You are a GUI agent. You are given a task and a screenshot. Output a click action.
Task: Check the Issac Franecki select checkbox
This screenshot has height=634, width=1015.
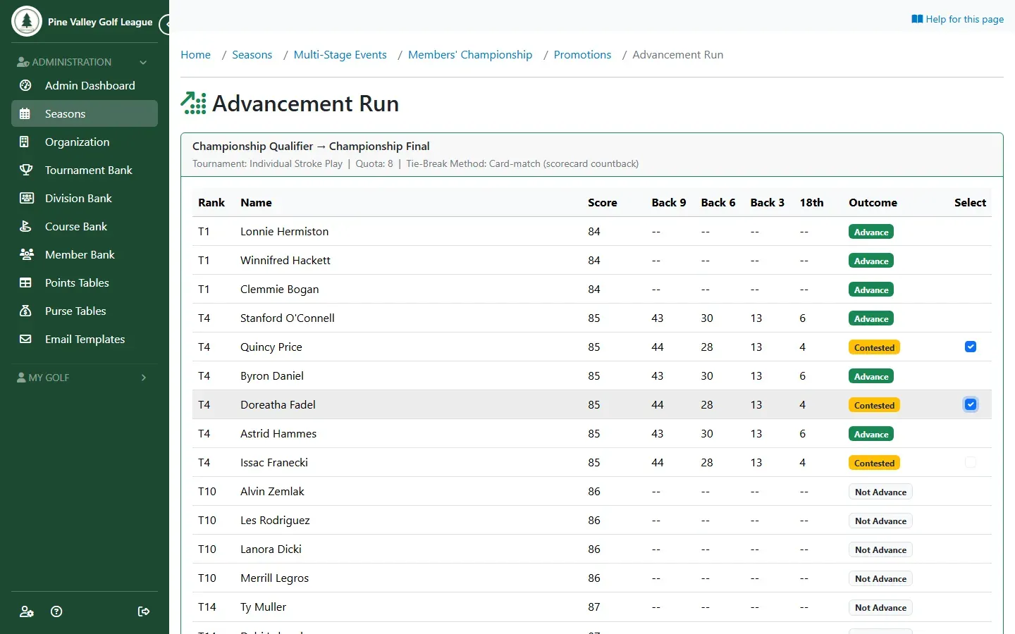point(971,462)
